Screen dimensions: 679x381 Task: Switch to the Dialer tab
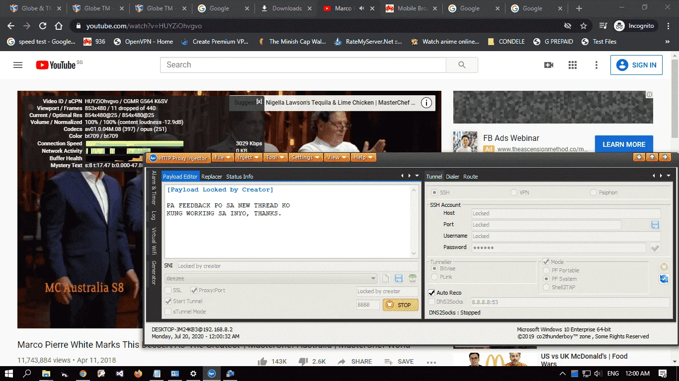pyautogui.click(x=452, y=177)
